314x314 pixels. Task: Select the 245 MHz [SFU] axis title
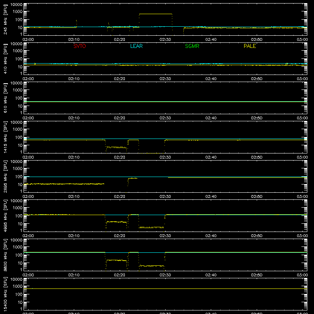click(5, 20)
